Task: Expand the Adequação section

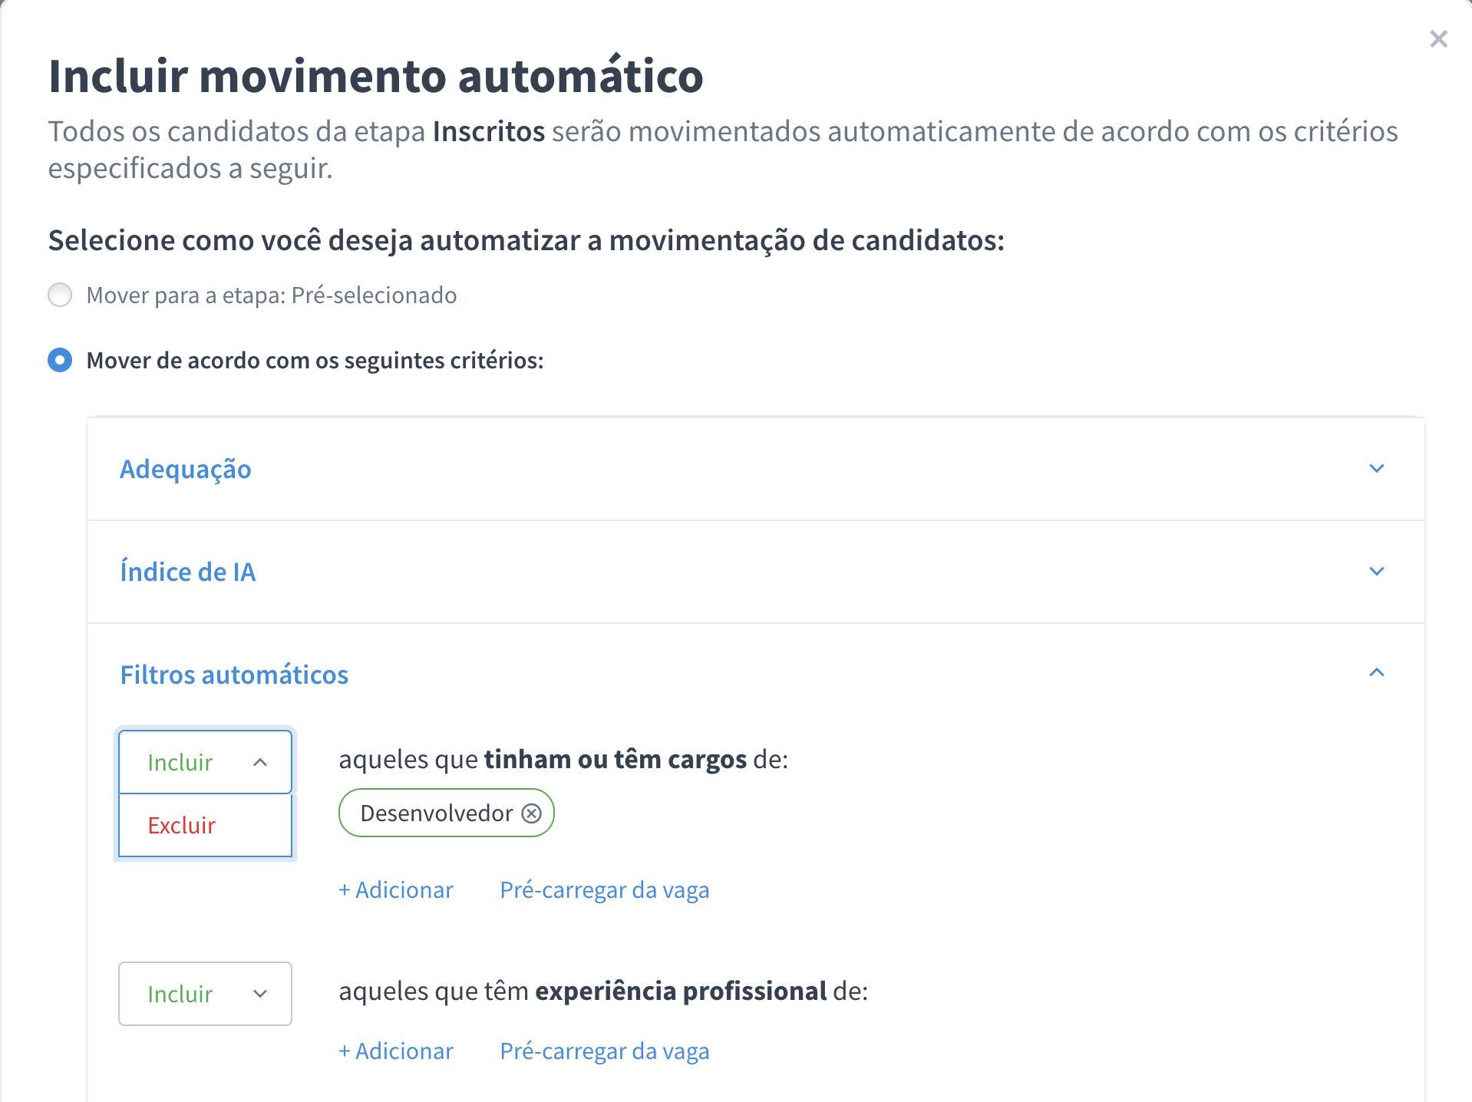Action: 185,469
